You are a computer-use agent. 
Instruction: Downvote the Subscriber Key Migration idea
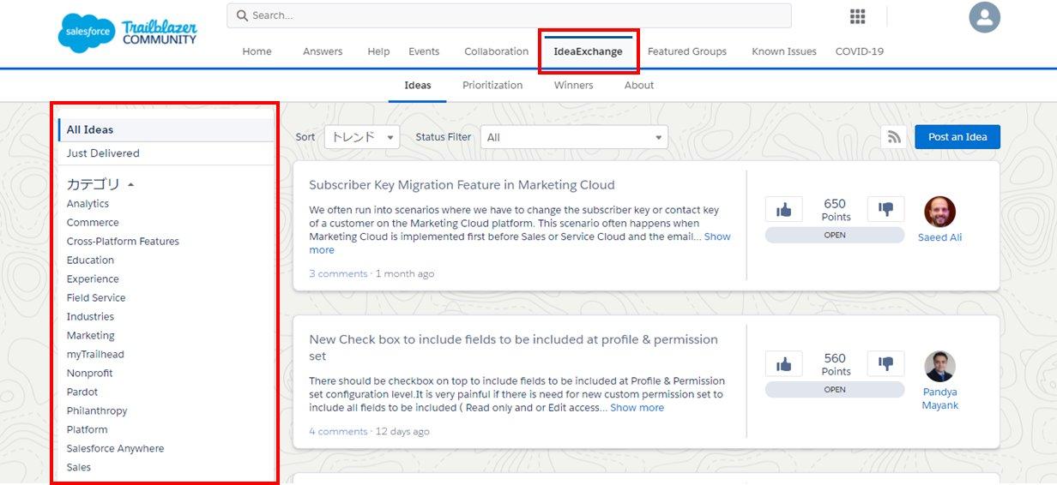[x=885, y=209]
